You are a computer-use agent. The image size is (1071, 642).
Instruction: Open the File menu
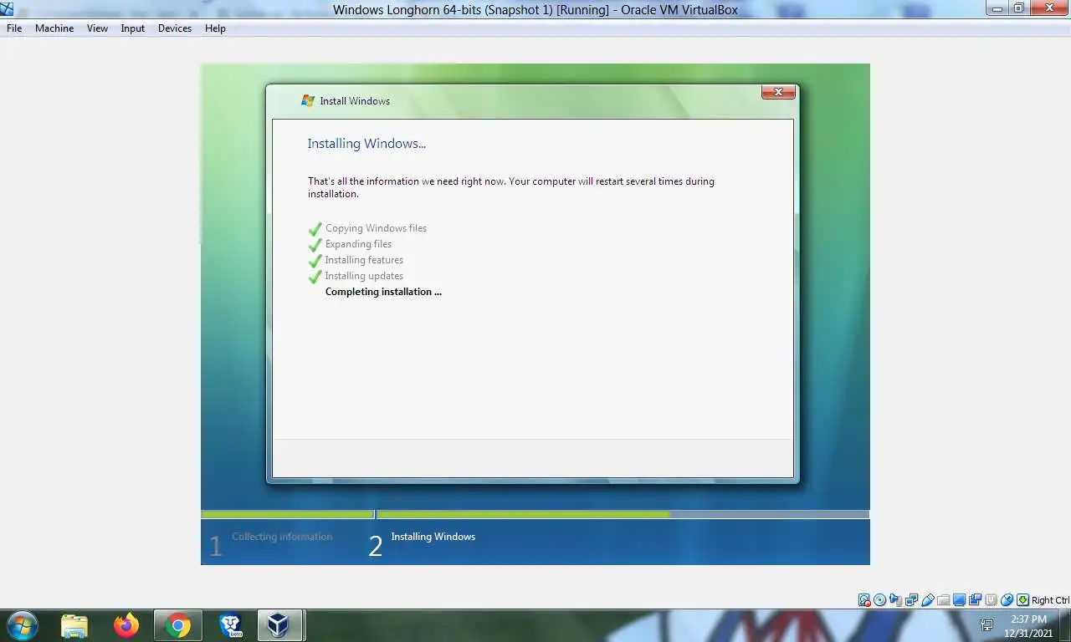point(14,28)
